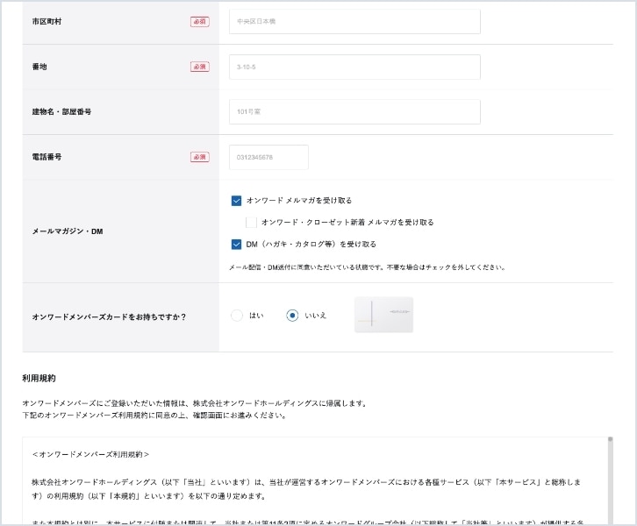The image size is (637, 526).
Task: Click the terms box vertical scrollbar
Action: [610, 482]
